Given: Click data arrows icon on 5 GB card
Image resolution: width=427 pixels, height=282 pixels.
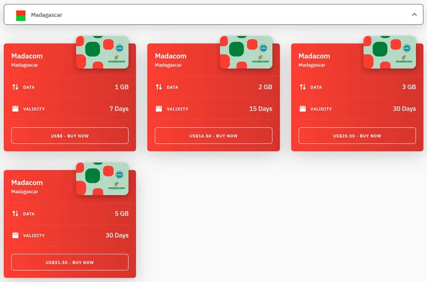Looking at the screenshot, I should (15, 213).
